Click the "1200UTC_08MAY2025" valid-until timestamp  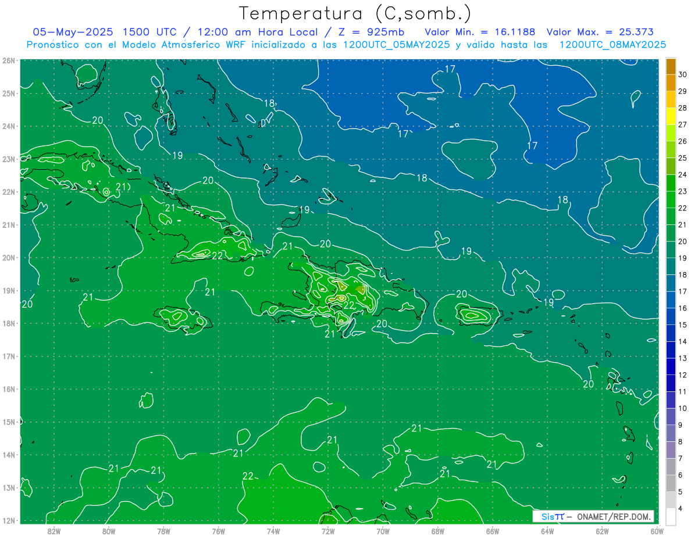point(612,44)
